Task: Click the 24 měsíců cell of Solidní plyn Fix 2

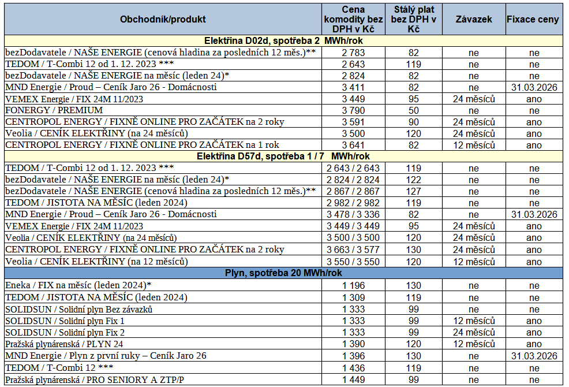Action: coord(474,333)
